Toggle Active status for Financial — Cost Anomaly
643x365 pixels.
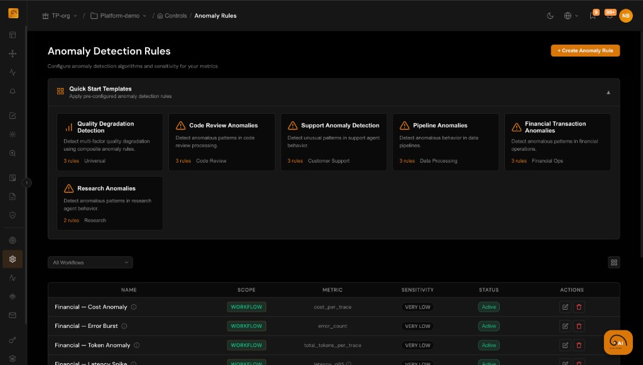pos(489,307)
